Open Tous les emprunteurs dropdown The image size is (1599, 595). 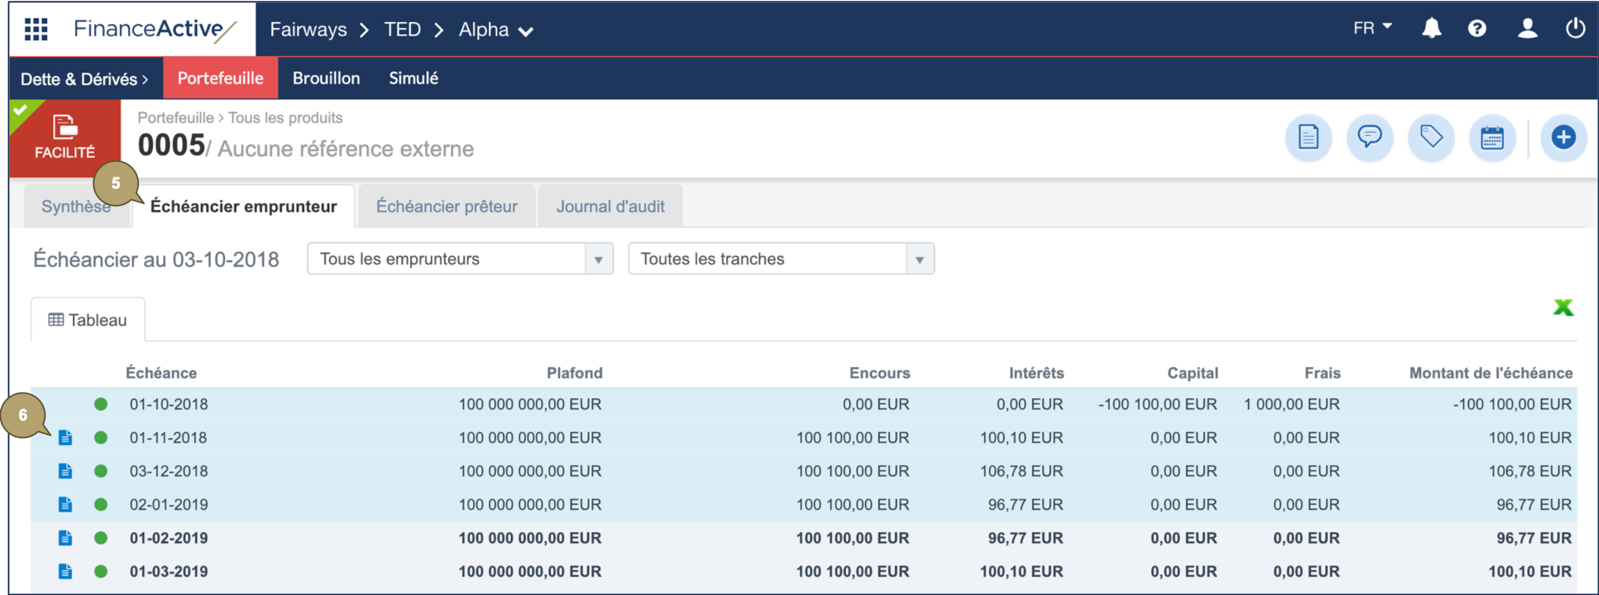click(x=460, y=259)
